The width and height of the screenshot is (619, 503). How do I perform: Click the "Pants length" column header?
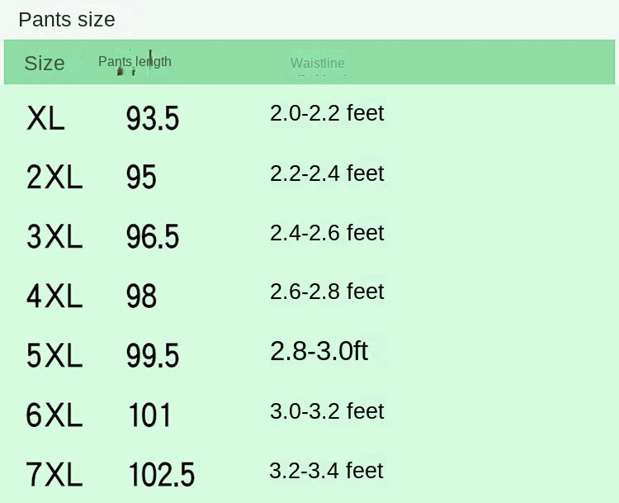tap(135, 61)
